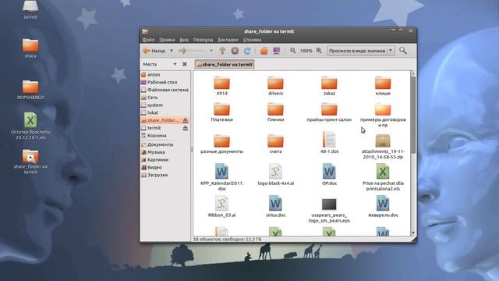499x281 pixels.
Task: Open the Переход menu
Action: (x=203, y=40)
